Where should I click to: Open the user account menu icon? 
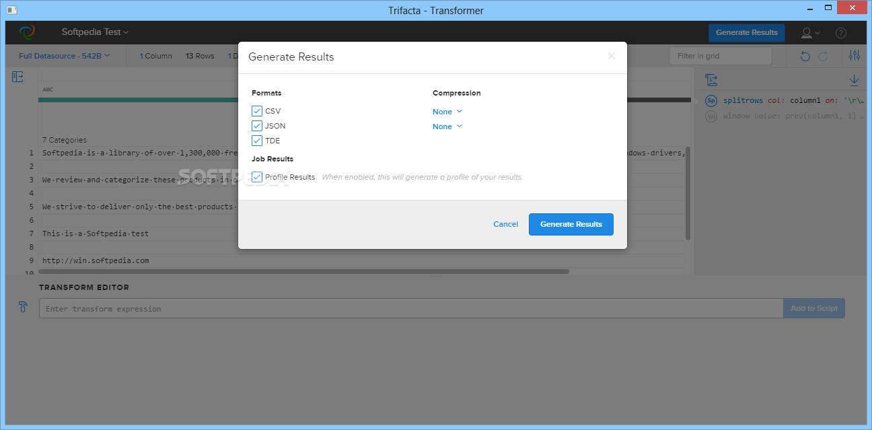[x=810, y=32]
